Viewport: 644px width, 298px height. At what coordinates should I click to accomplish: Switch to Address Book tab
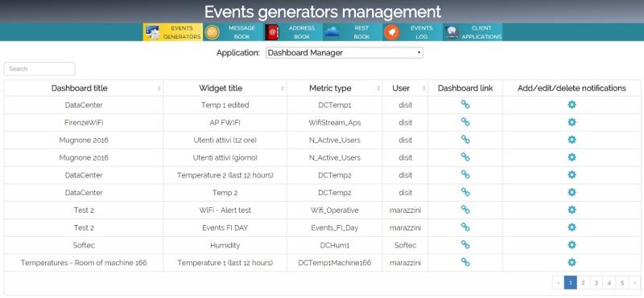pyautogui.click(x=293, y=32)
